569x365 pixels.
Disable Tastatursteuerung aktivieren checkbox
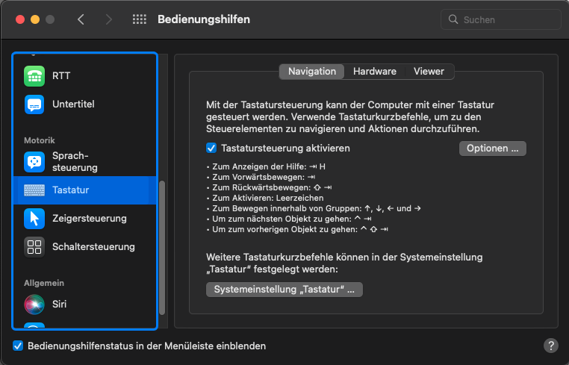pos(211,149)
